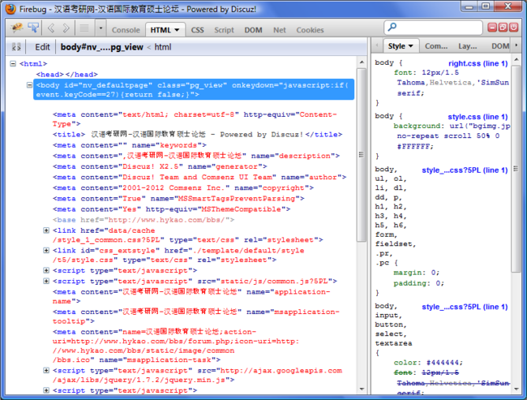
Task: Click the #FFFFFF background color value
Action: pos(415,147)
